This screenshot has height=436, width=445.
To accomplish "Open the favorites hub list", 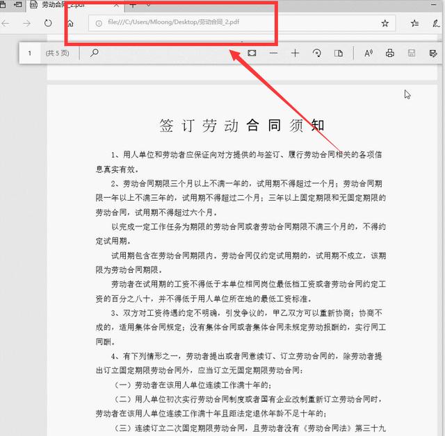I will click(x=414, y=23).
